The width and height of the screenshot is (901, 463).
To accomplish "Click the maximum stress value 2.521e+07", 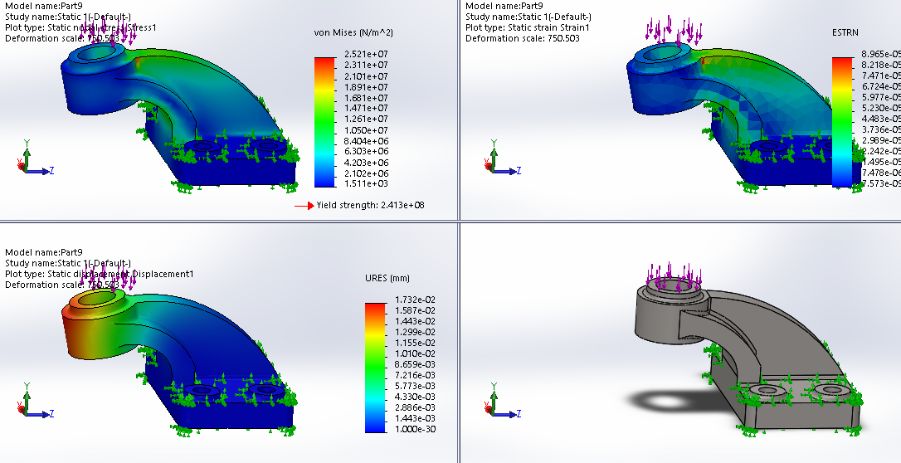I will click(366, 54).
